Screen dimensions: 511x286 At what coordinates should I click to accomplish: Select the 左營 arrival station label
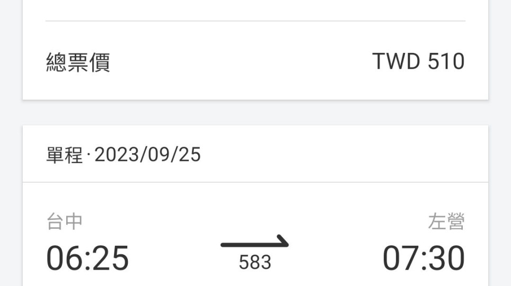(x=446, y=221)
